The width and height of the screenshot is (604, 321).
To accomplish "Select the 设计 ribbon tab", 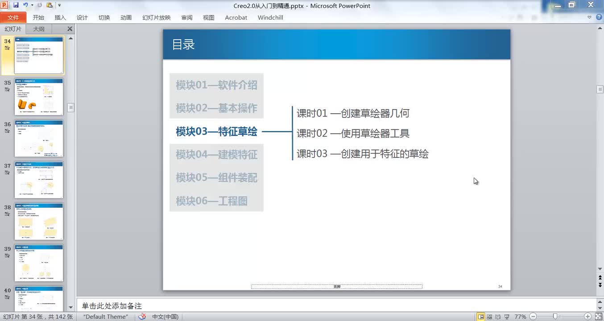I will pyautogui.click(x=82, y=17).
